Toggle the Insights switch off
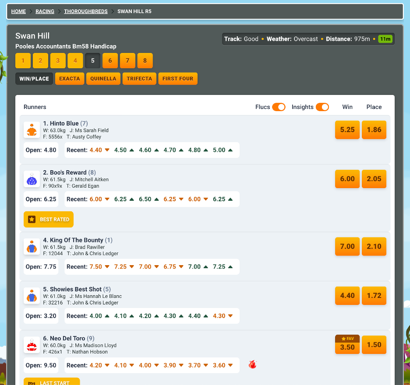This screenshot has height=385, width=410. tap(322, 107)
